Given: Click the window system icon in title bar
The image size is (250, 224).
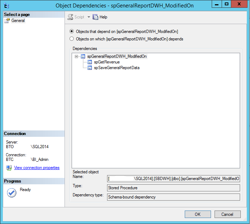Looking at the screenshot, I should [x=6, y=6].
